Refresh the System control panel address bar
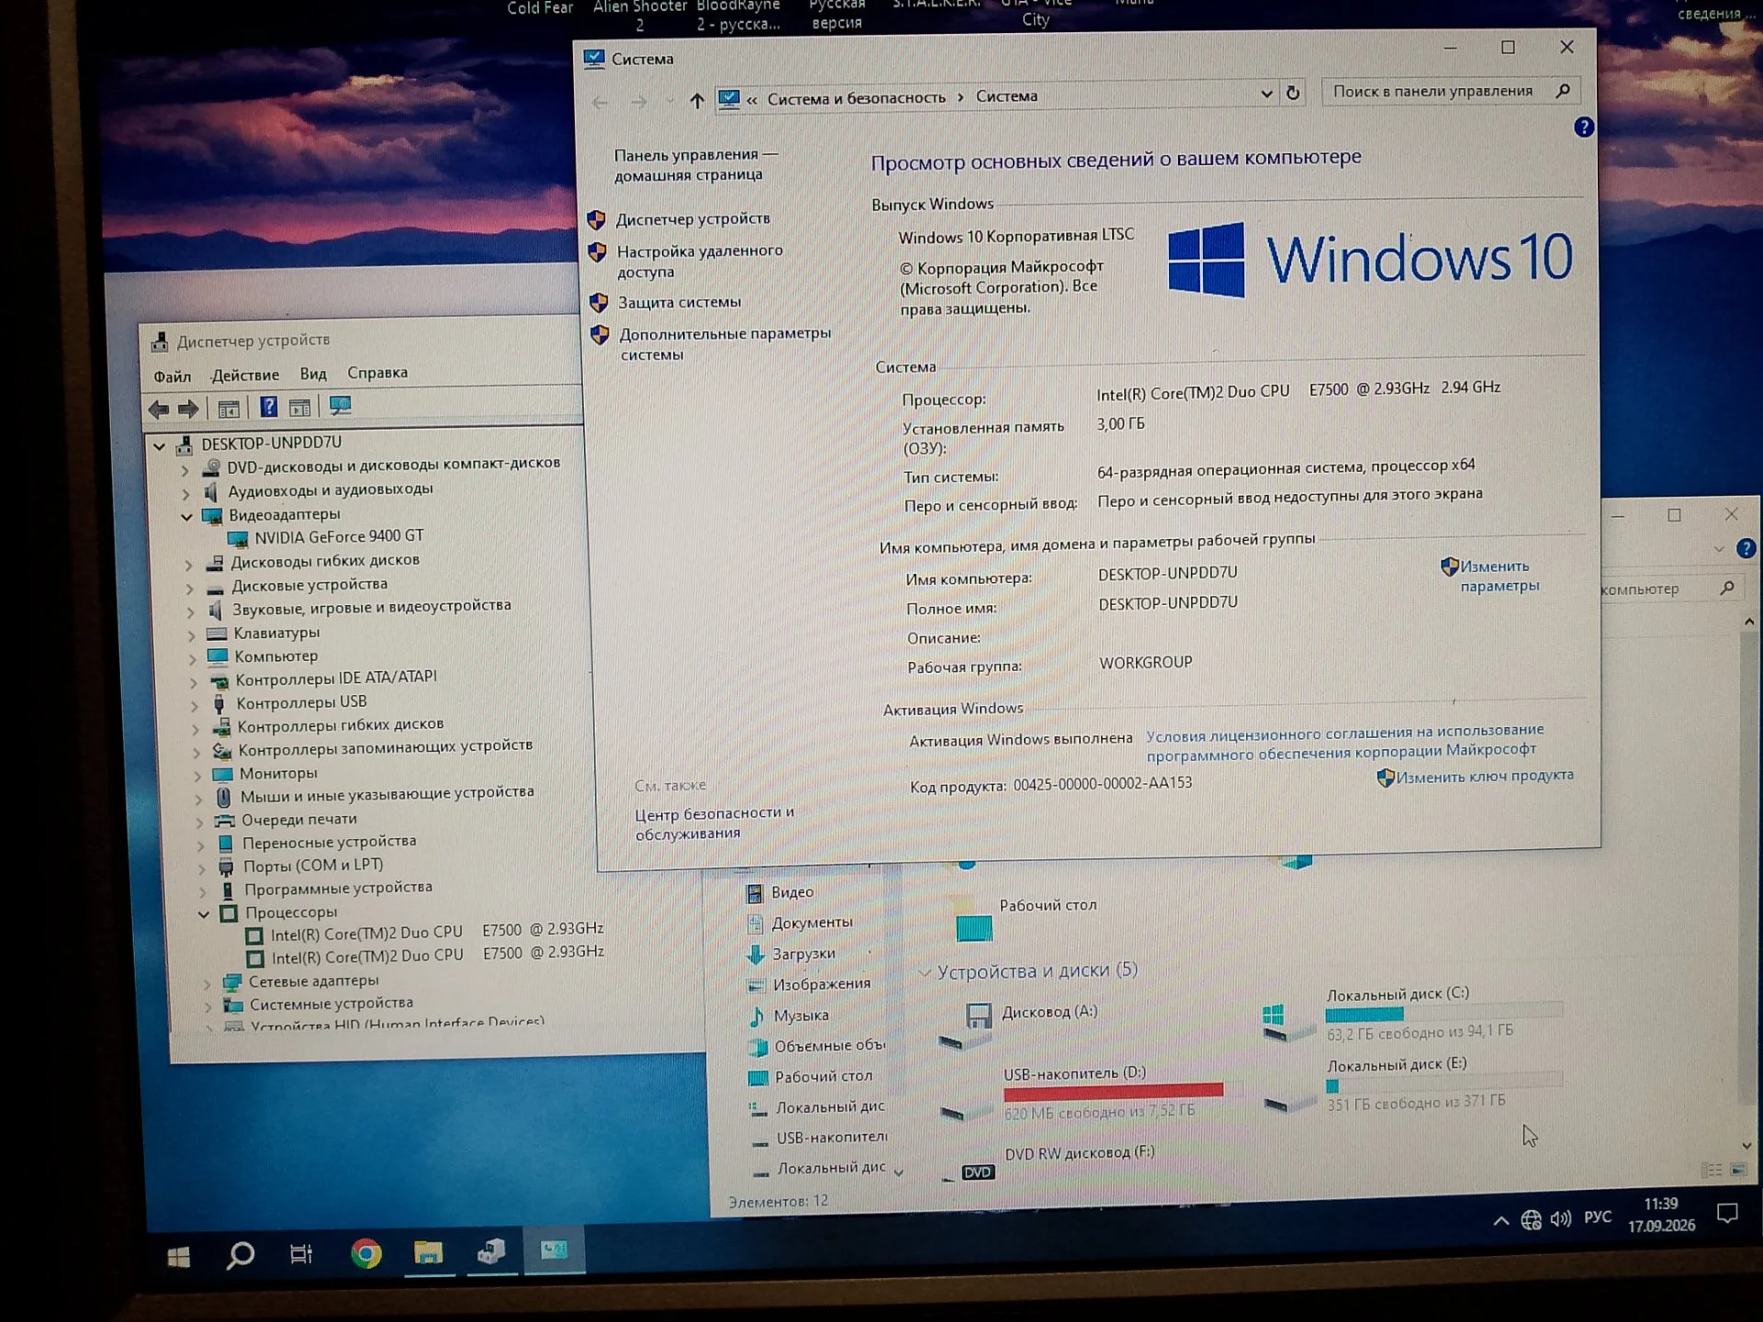Screen dimensions: 1763x1322 tap(1293, 93)
